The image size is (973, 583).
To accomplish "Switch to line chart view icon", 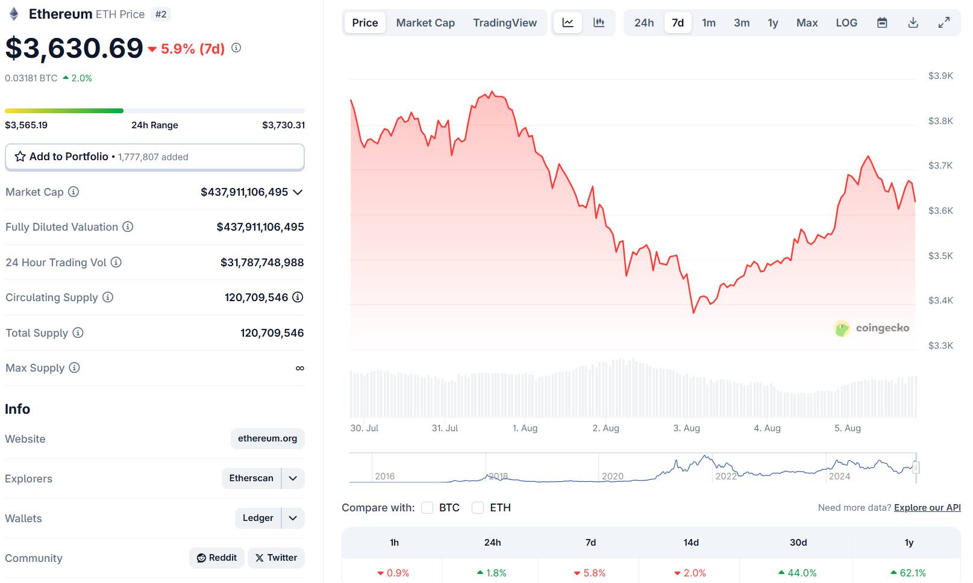I will [x=568, y=22].
